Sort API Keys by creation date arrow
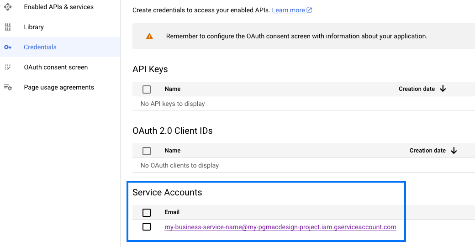 pos(443,89)
